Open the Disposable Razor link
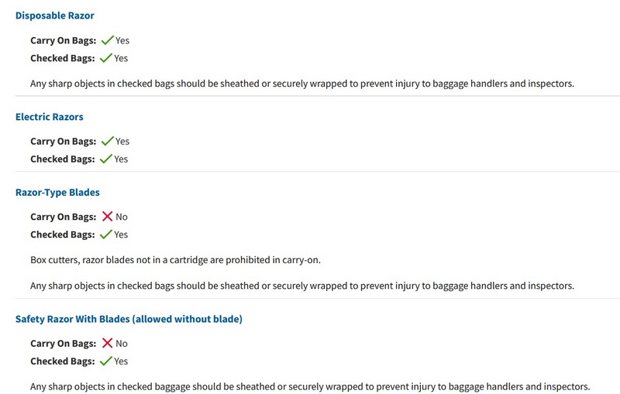Image resolution: width=620 pixels, height=394 pixels. 54,15
